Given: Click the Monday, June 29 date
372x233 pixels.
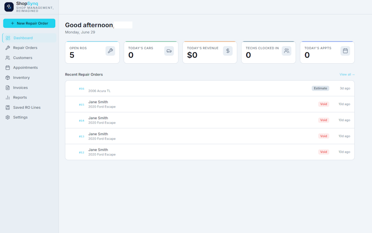Looking at the screenshot, I should point(80,32).
